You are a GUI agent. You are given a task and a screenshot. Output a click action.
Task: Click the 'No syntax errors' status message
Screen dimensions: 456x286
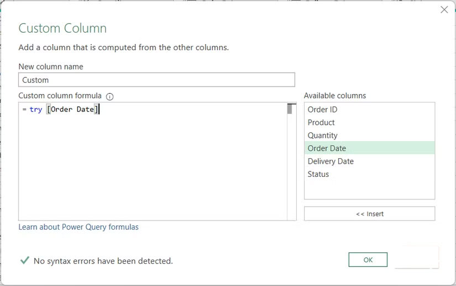[x=103, y=261]
